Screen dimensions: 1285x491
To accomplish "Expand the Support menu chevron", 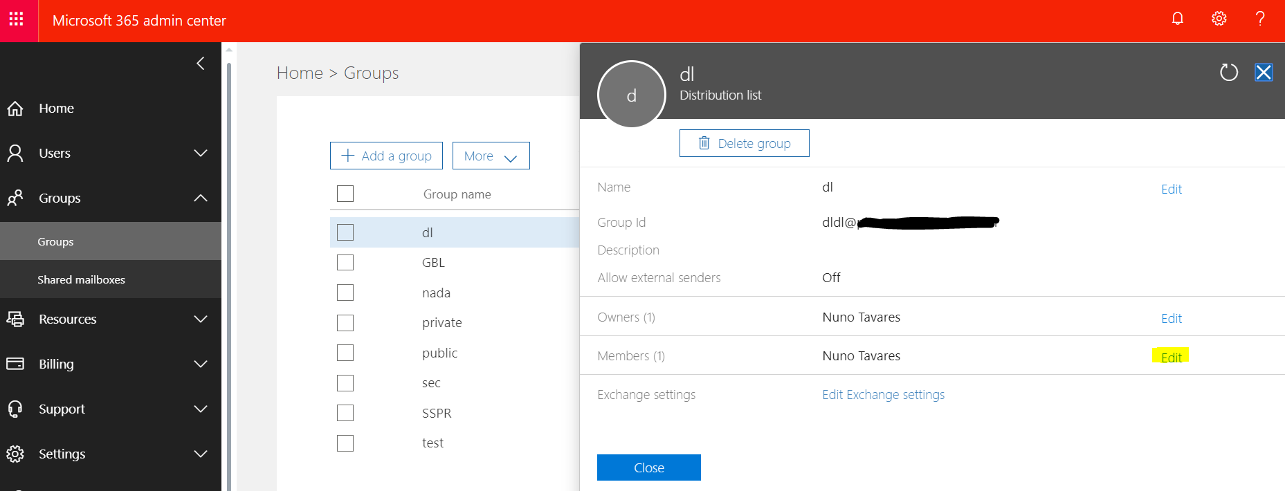I will click(x=201, y=409).
